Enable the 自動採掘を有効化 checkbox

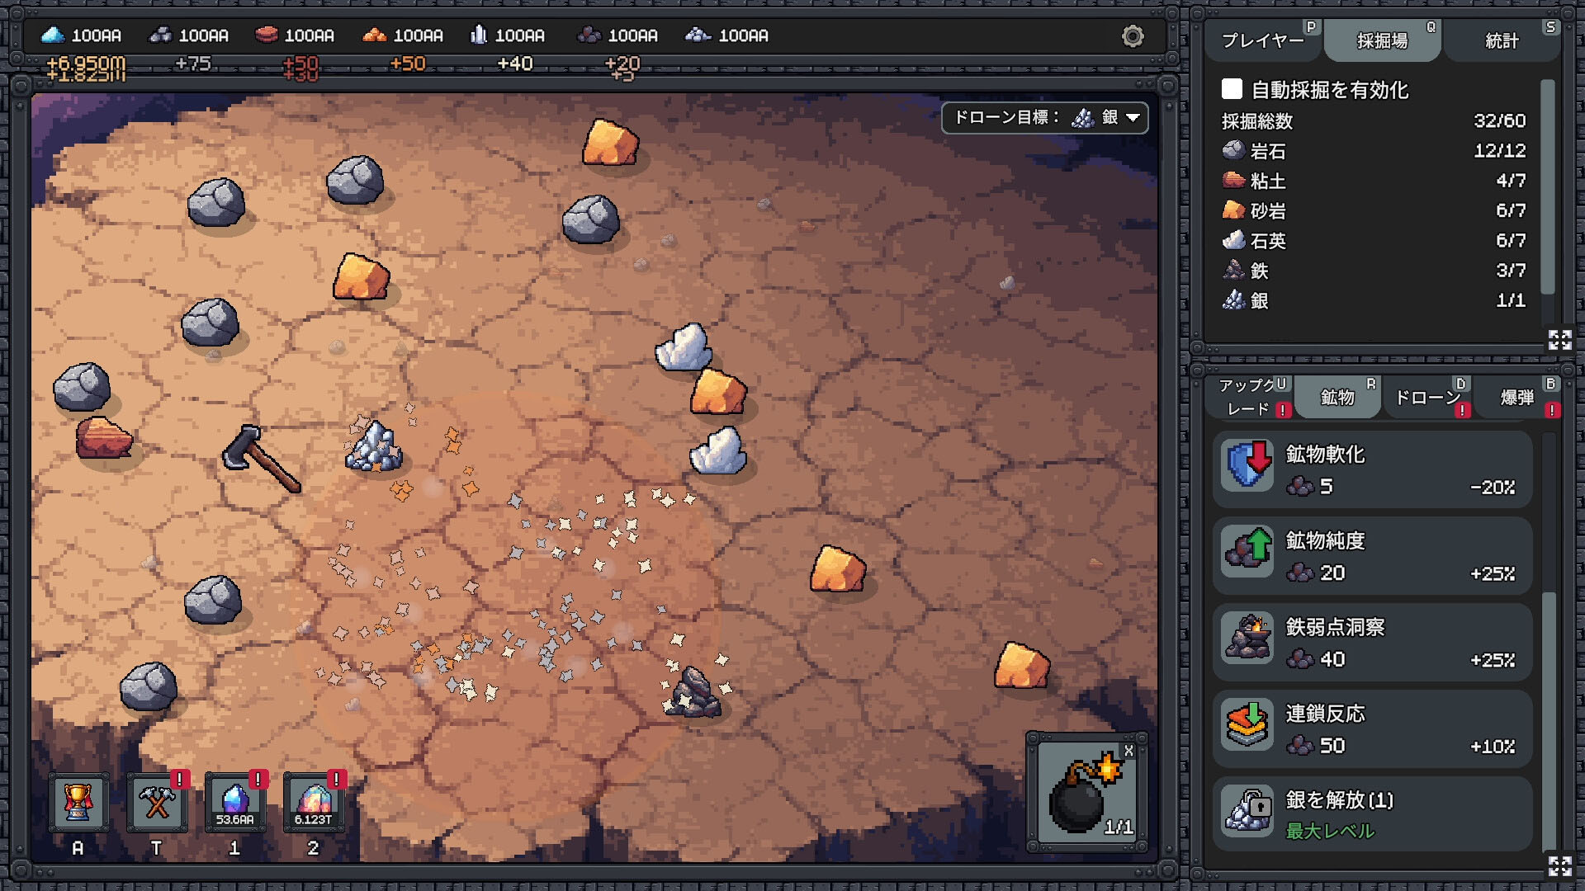1232,89
